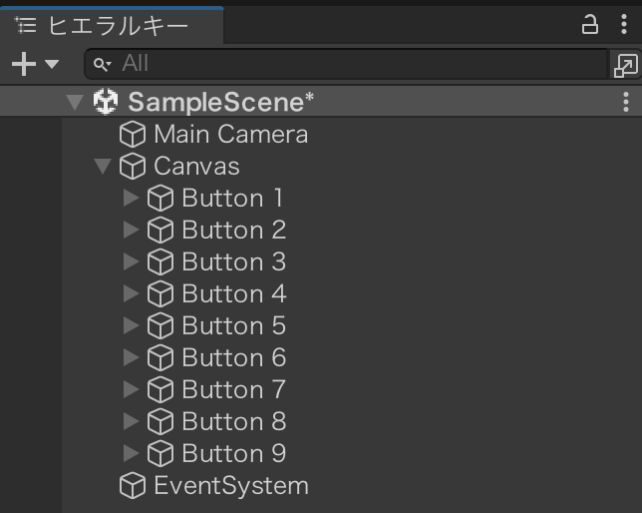Collapse the Canvas children list
Screen dimensions: 642x513
coord(103,166)
